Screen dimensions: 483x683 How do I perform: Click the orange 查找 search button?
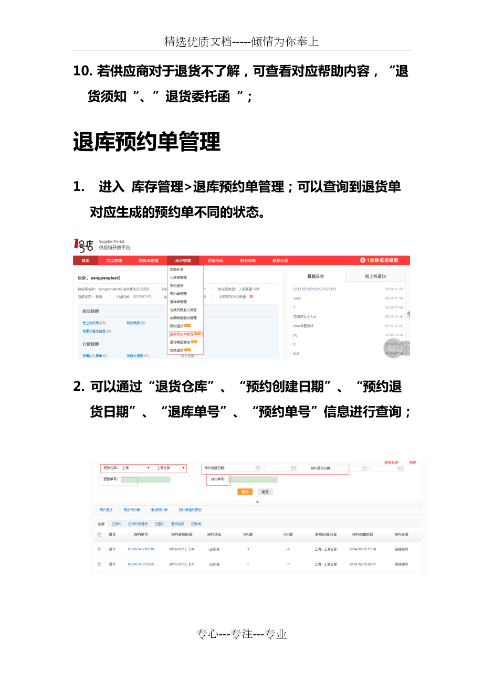click(245, 492)
